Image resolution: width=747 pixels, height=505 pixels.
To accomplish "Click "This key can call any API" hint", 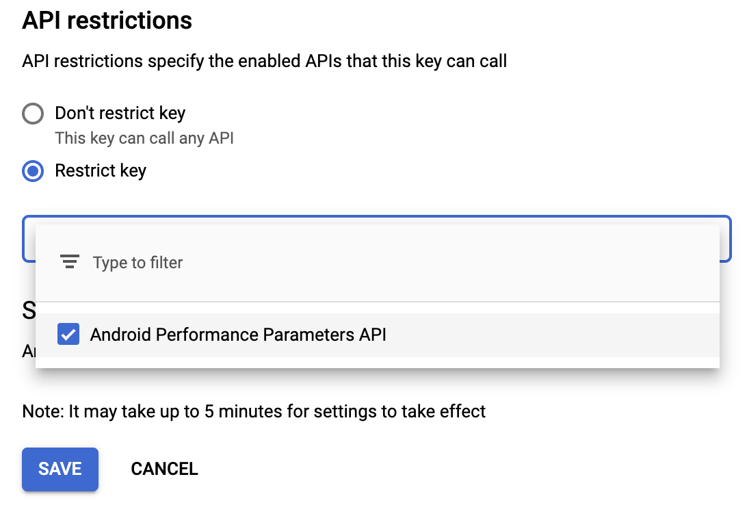I will [x=144, y=138].
